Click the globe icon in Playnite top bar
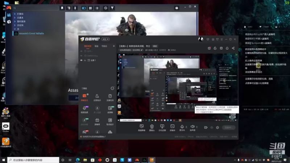Screen dimensions: 290x163 (x=177, y=8)
